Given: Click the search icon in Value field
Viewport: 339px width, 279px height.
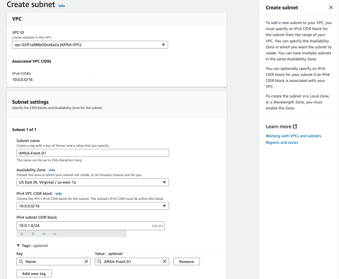Looking at the screenshot, I should click(99, 261).
